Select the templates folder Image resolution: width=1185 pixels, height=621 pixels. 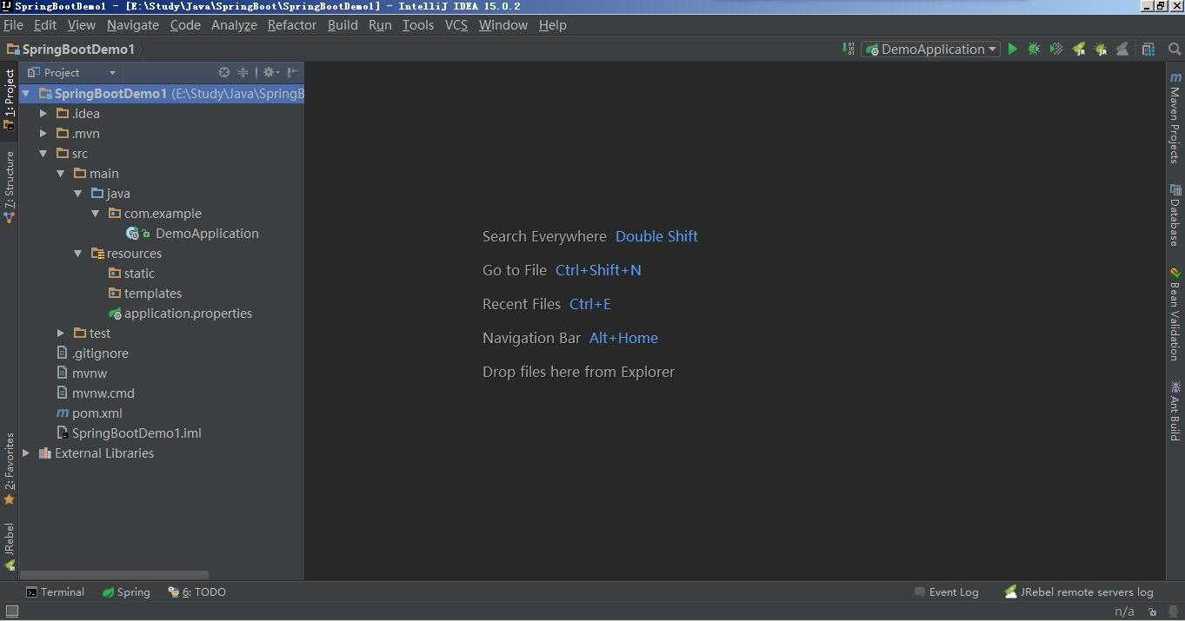(145, 294)
